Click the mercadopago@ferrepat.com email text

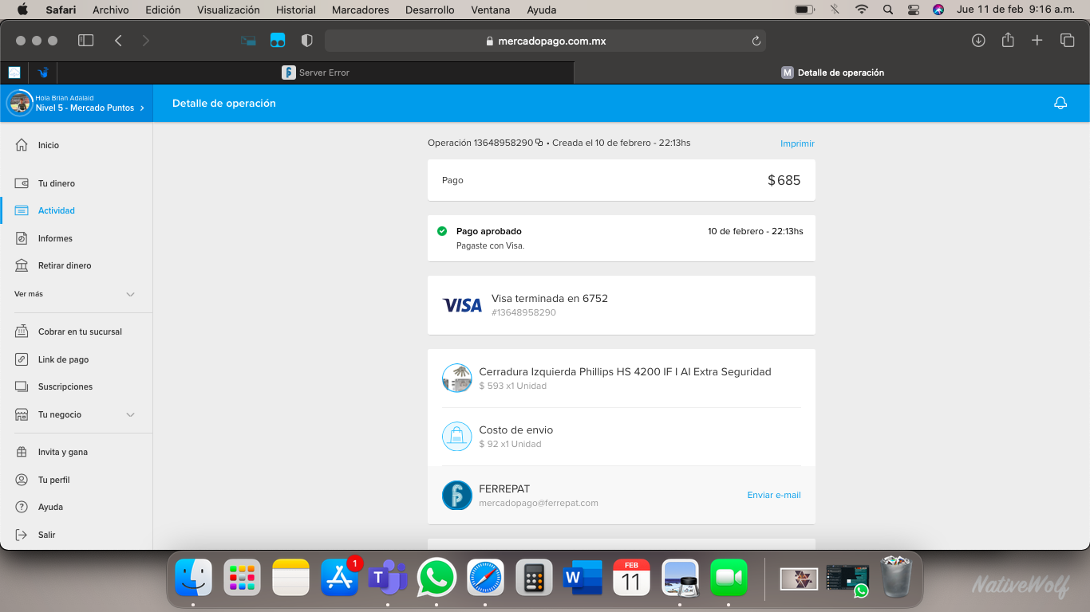click(539, 503)
